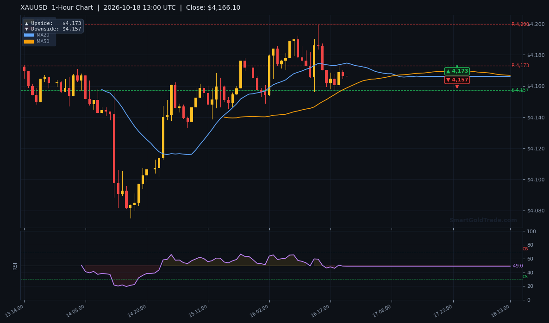Click the "13 14:00" time axis label

click(14, 311)
